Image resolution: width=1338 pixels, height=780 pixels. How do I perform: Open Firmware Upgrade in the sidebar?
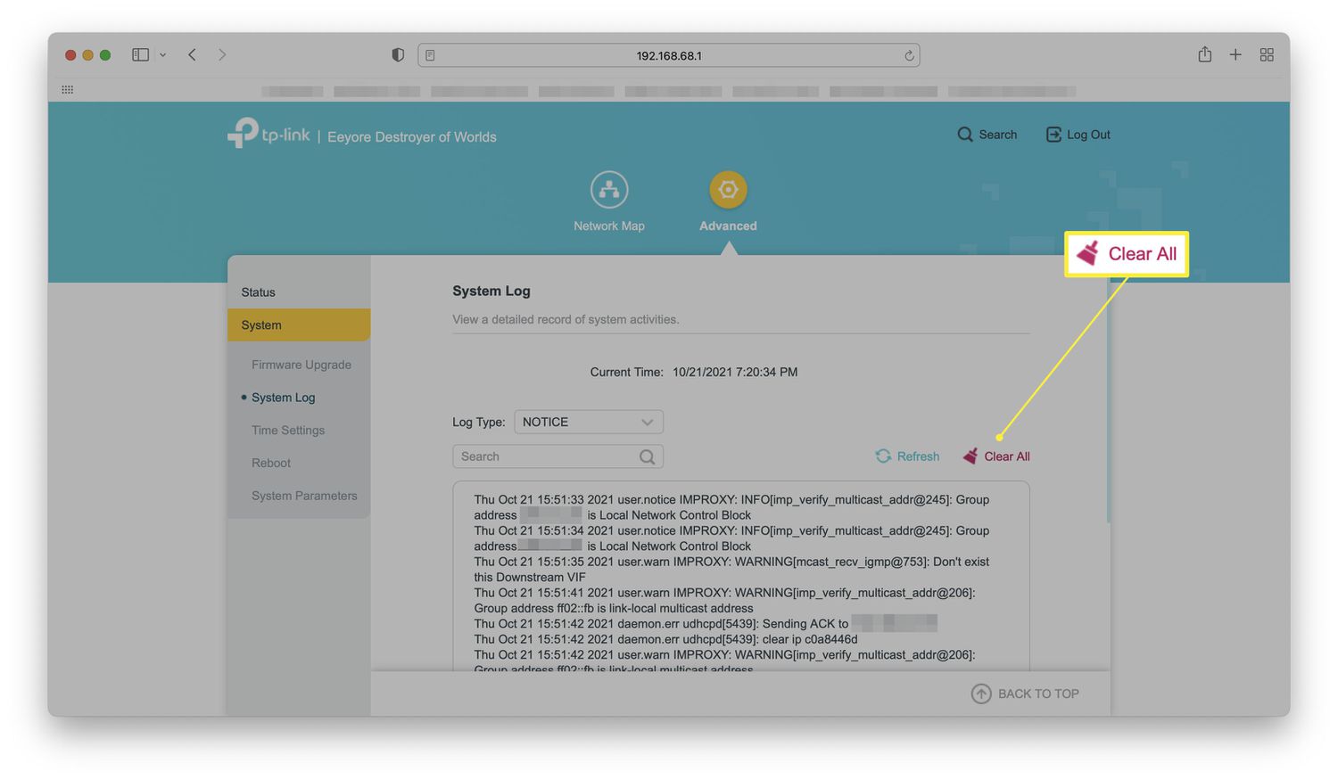tap(301, 365)
